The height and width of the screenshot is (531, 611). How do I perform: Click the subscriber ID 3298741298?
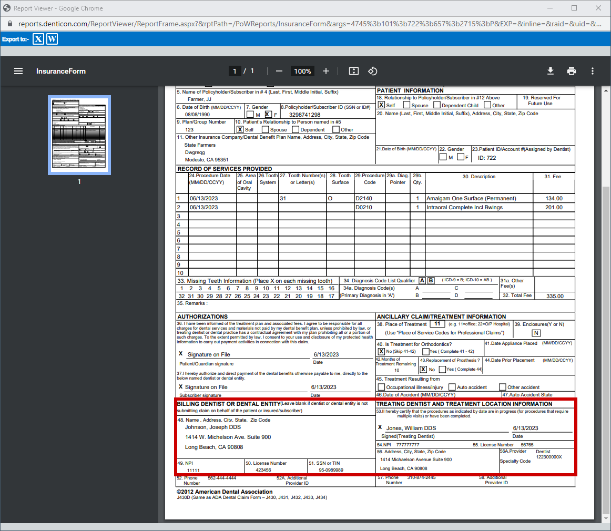[x=305, y=115]
